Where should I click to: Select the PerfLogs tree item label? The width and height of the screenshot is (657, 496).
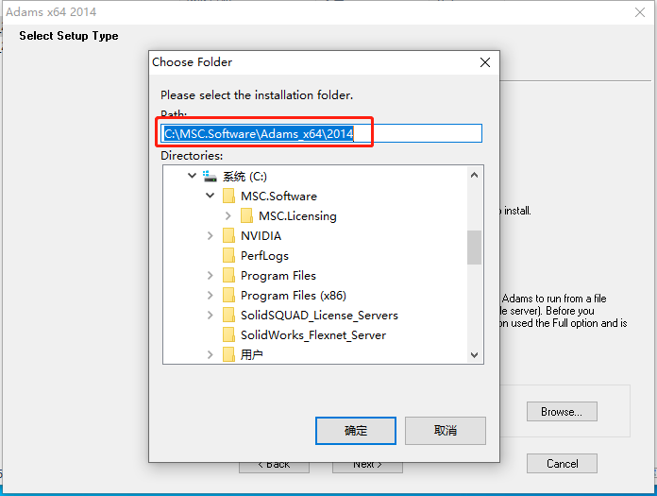(x=264, y=256)
